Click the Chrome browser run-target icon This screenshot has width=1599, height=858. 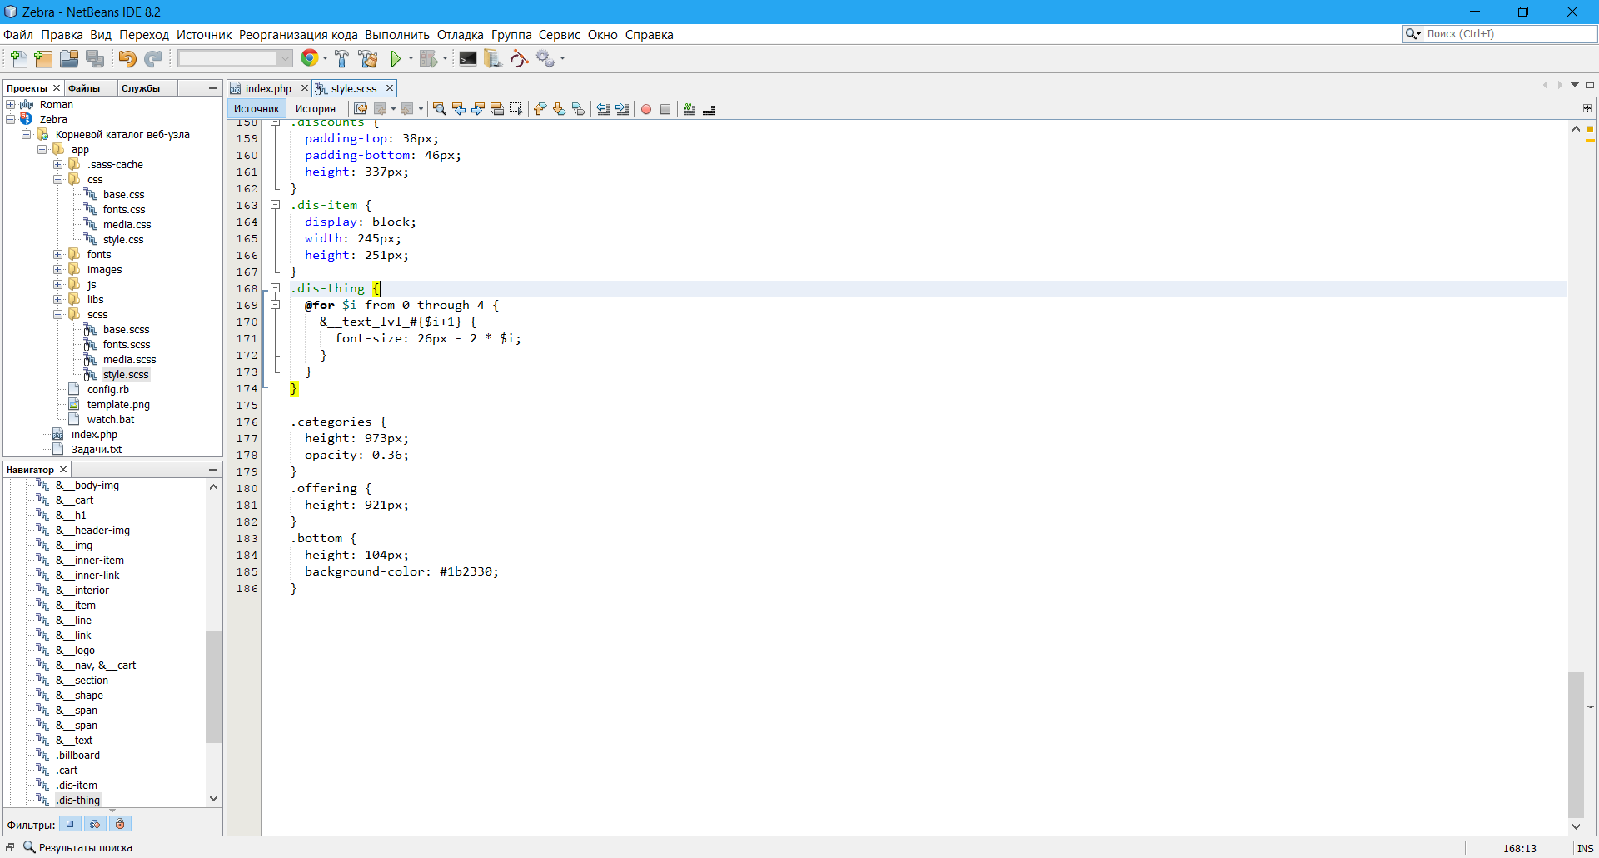coord(309,57)
